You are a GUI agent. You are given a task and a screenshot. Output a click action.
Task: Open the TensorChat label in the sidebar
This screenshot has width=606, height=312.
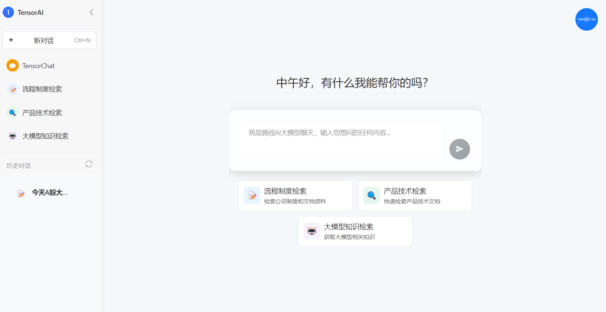tap(38, 66)
